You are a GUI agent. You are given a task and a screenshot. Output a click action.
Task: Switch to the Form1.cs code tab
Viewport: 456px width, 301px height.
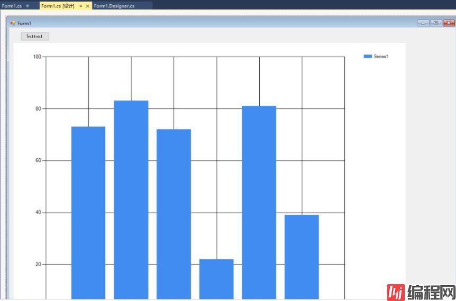[12, 6]
